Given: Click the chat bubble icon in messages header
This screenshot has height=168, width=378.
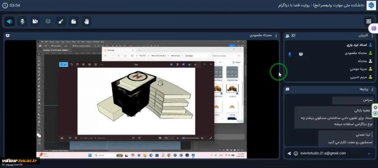Looking at the screenshot, I should tap(287, 89).
